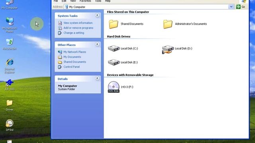This screenshot has height=143, width=255.
Task: Open the My Network Places link
Action: (75, 52)
